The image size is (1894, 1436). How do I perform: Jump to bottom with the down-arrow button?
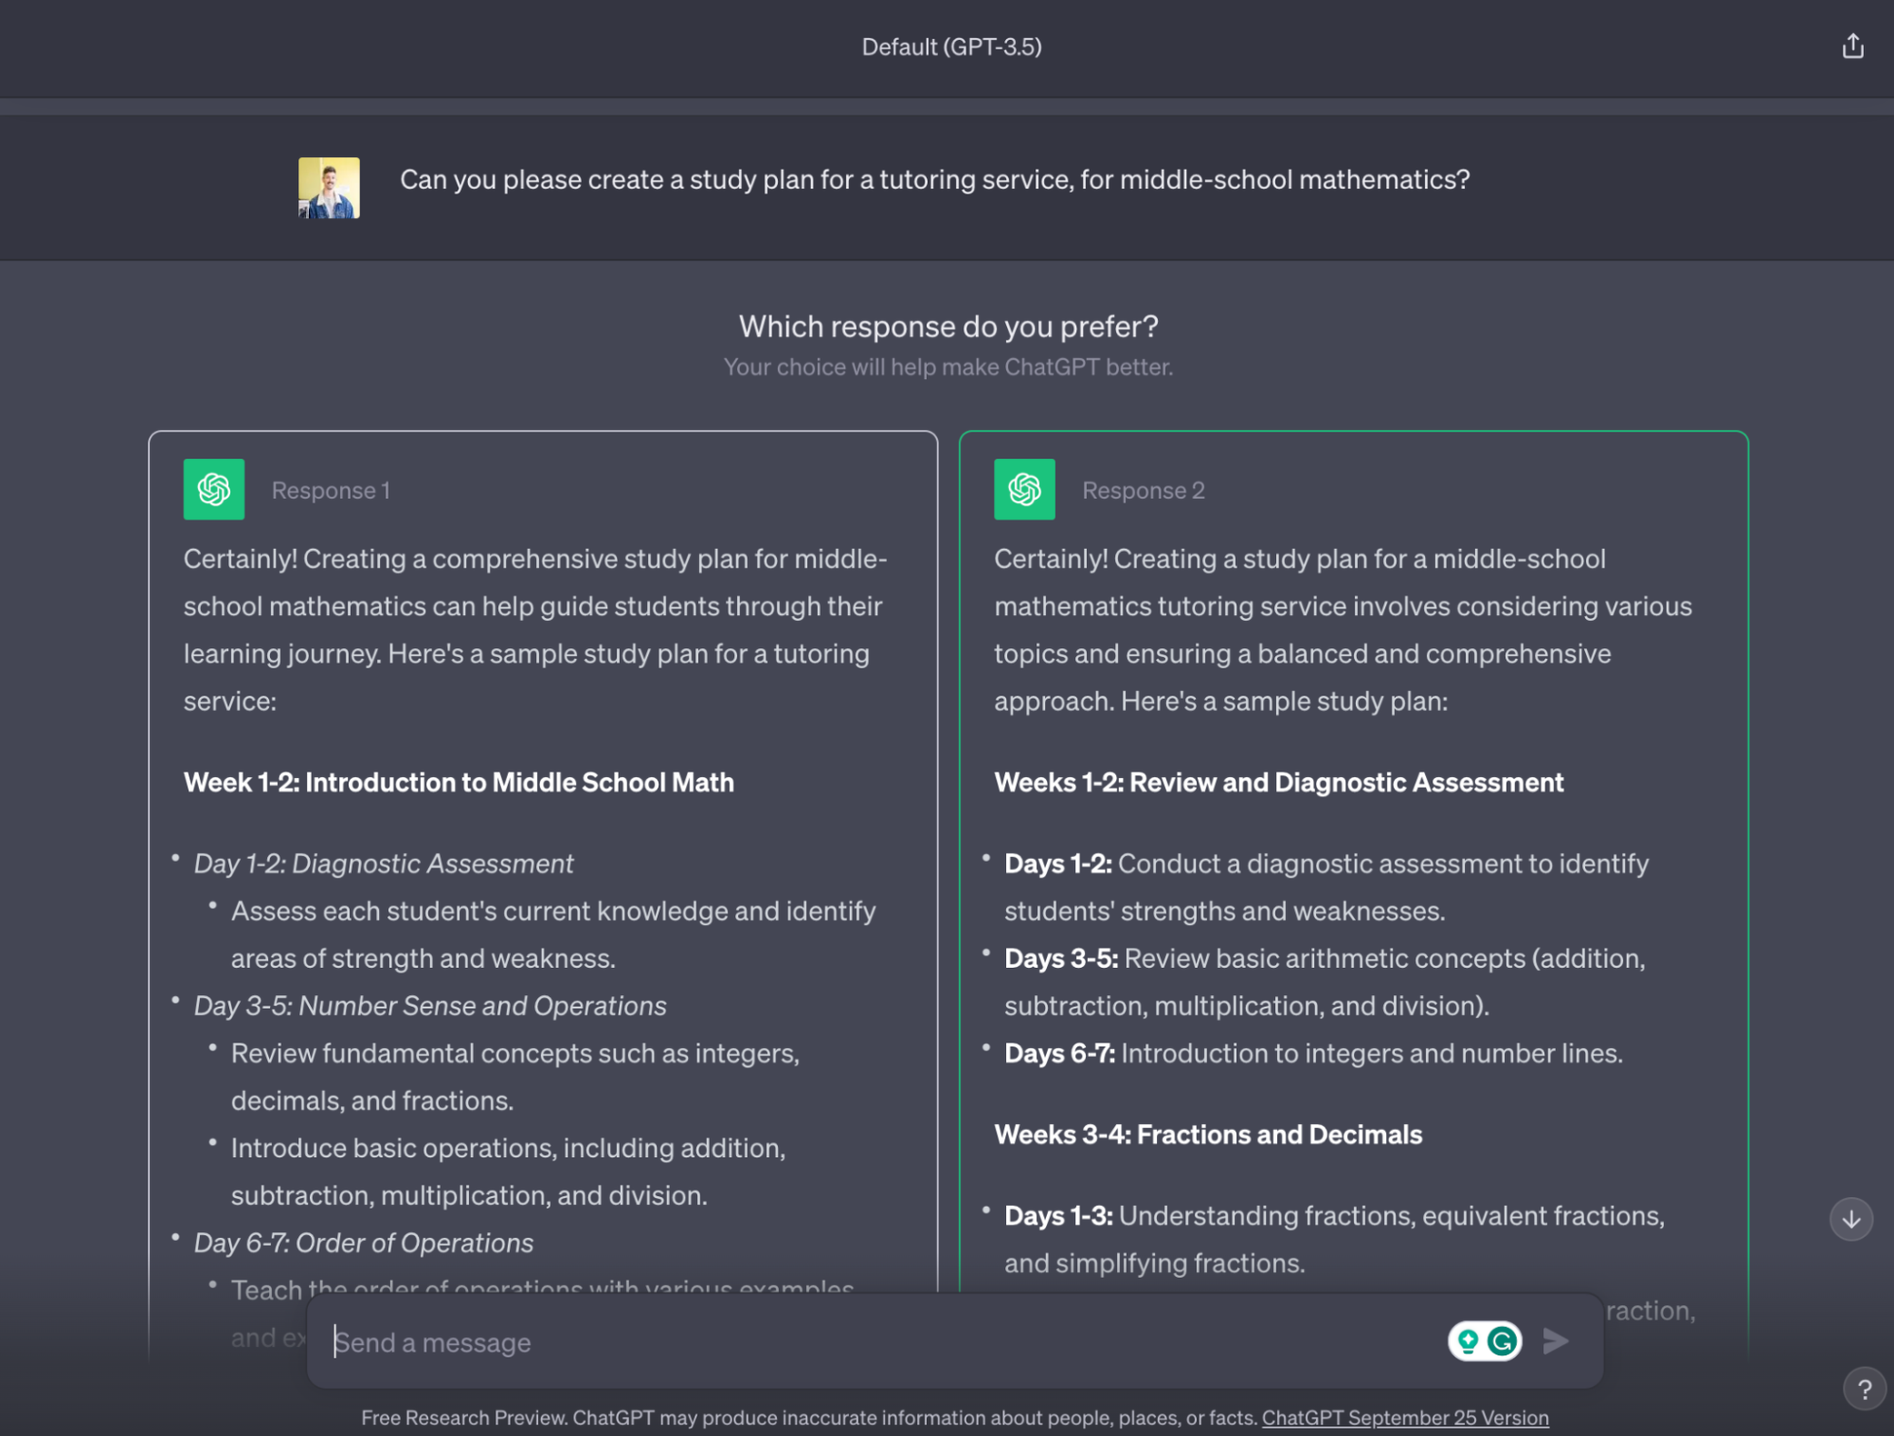tap(1851, 1219)
